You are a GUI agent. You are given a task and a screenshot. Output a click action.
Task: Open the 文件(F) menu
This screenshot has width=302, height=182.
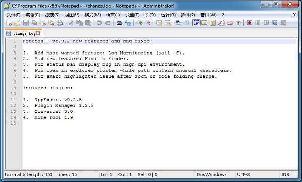(x=14, y=15)
